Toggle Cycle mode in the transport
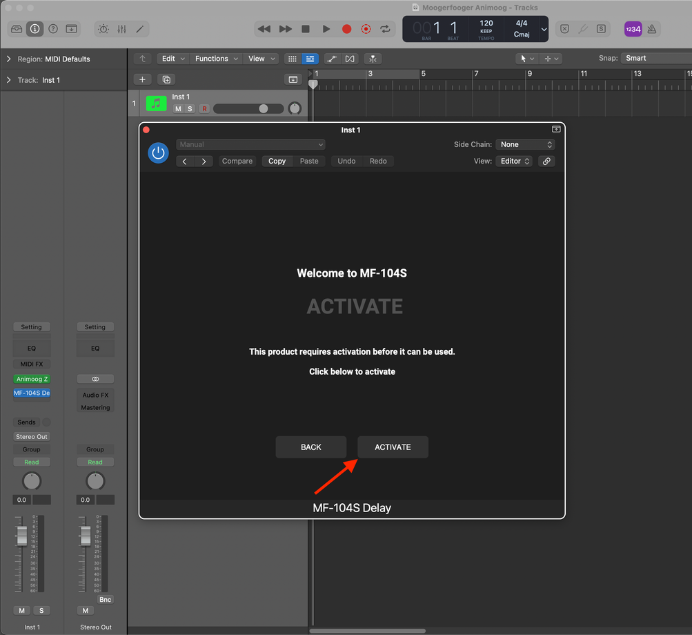This screenshot has width=692, height=635. point(385,29)
